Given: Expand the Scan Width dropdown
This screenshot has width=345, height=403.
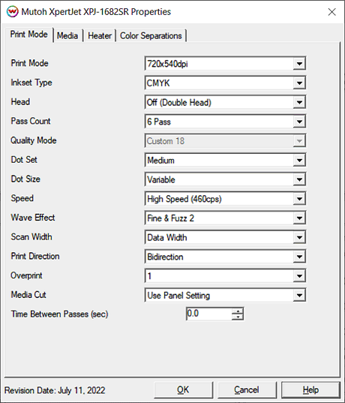Looking at the screenshot, I should tap(225, 237).
